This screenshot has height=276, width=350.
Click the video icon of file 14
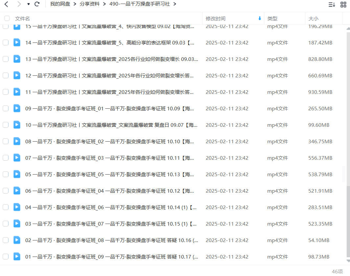[17, 42]
